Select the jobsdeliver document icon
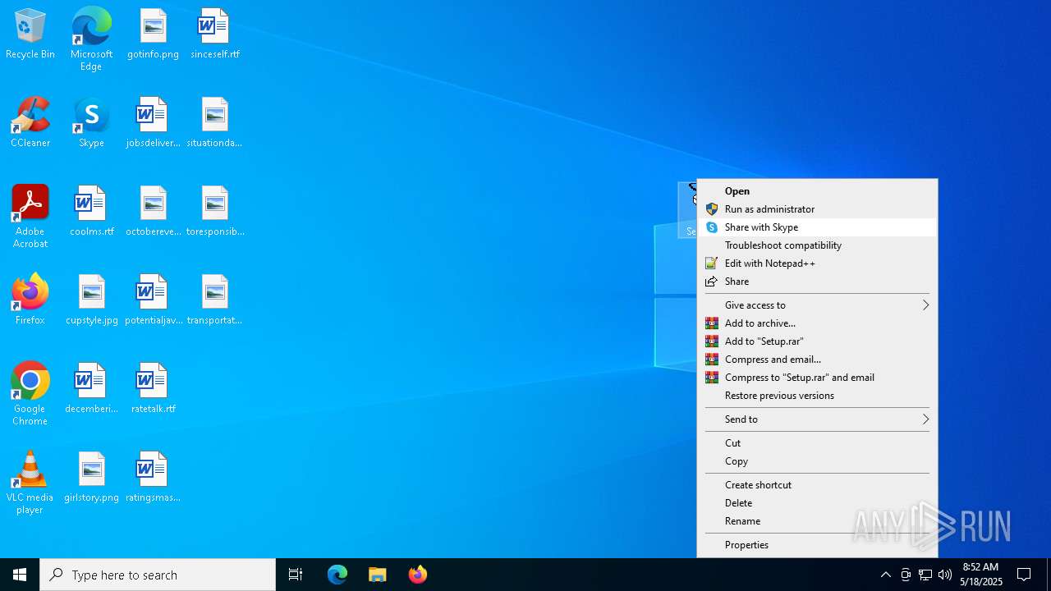The width and height of the screenshot is (1051, 591). point(153,123)
